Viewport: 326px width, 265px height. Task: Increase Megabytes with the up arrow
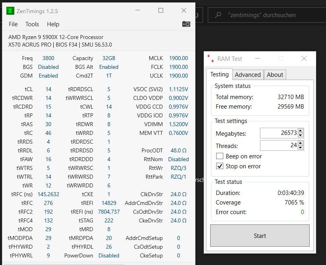pyautogui.click(x=300, y=131)
